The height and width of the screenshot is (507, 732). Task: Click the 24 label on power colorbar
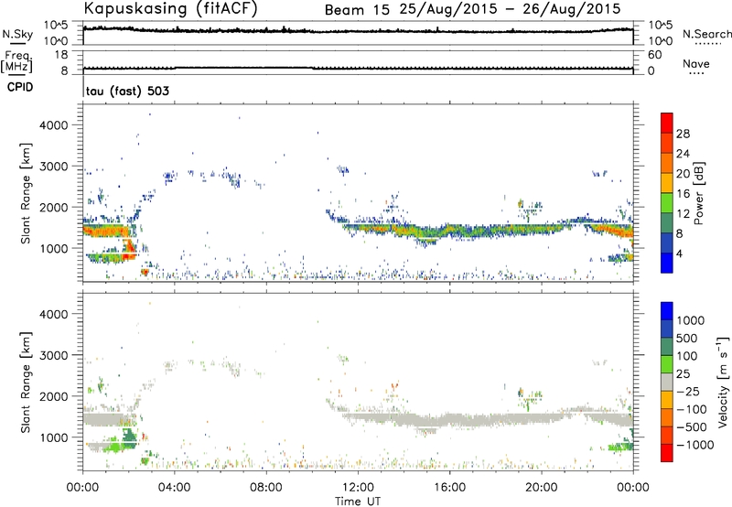683,154
